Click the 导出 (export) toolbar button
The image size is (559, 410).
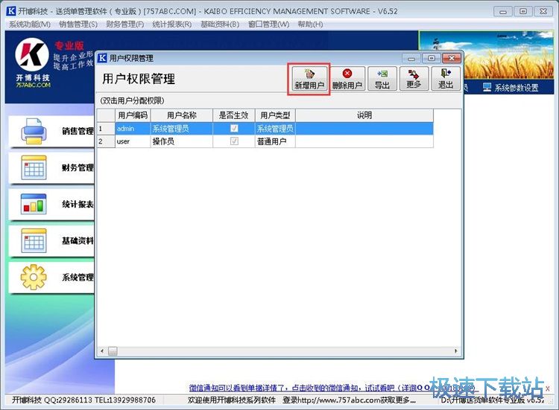click(382, 79)
